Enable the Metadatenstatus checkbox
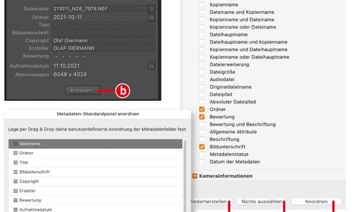The image size is (352, 212). (x=202, y=154)
